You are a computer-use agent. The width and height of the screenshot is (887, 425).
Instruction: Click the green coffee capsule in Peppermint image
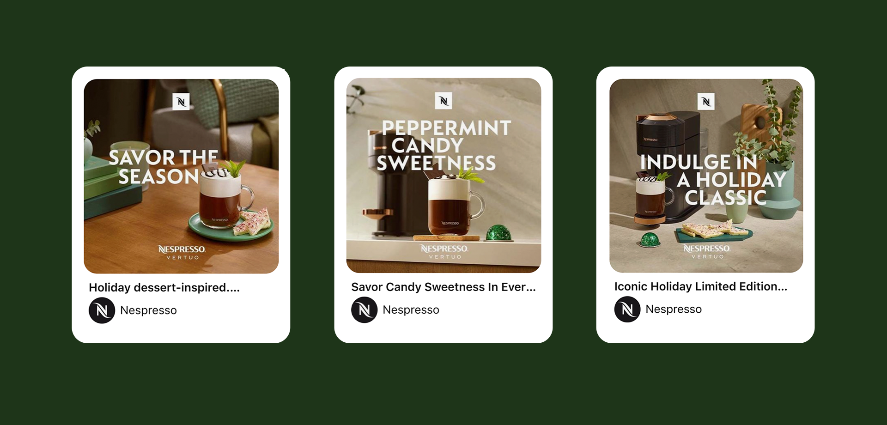click(499, 232)
